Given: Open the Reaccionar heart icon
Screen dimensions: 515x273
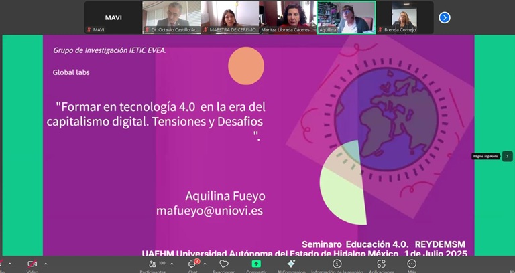Looking at the screenshot, I should (x=224, y=264).
